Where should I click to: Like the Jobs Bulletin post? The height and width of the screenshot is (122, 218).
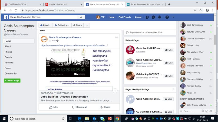(53, 107)
